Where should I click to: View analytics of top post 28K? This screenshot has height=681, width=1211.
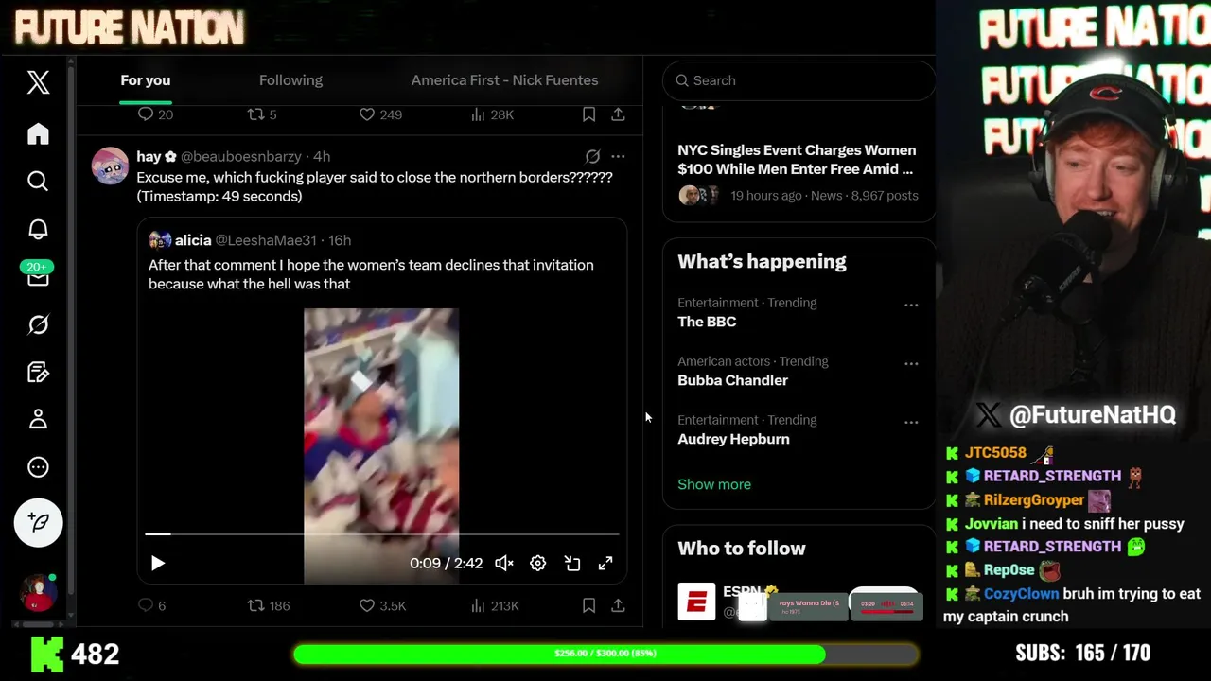492,114
